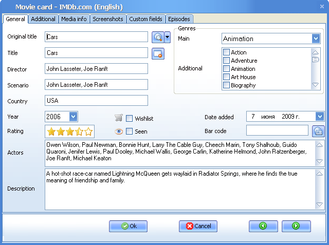Click the year value 2006
Screen dimensions: 329x245
[x=53, y=117]
